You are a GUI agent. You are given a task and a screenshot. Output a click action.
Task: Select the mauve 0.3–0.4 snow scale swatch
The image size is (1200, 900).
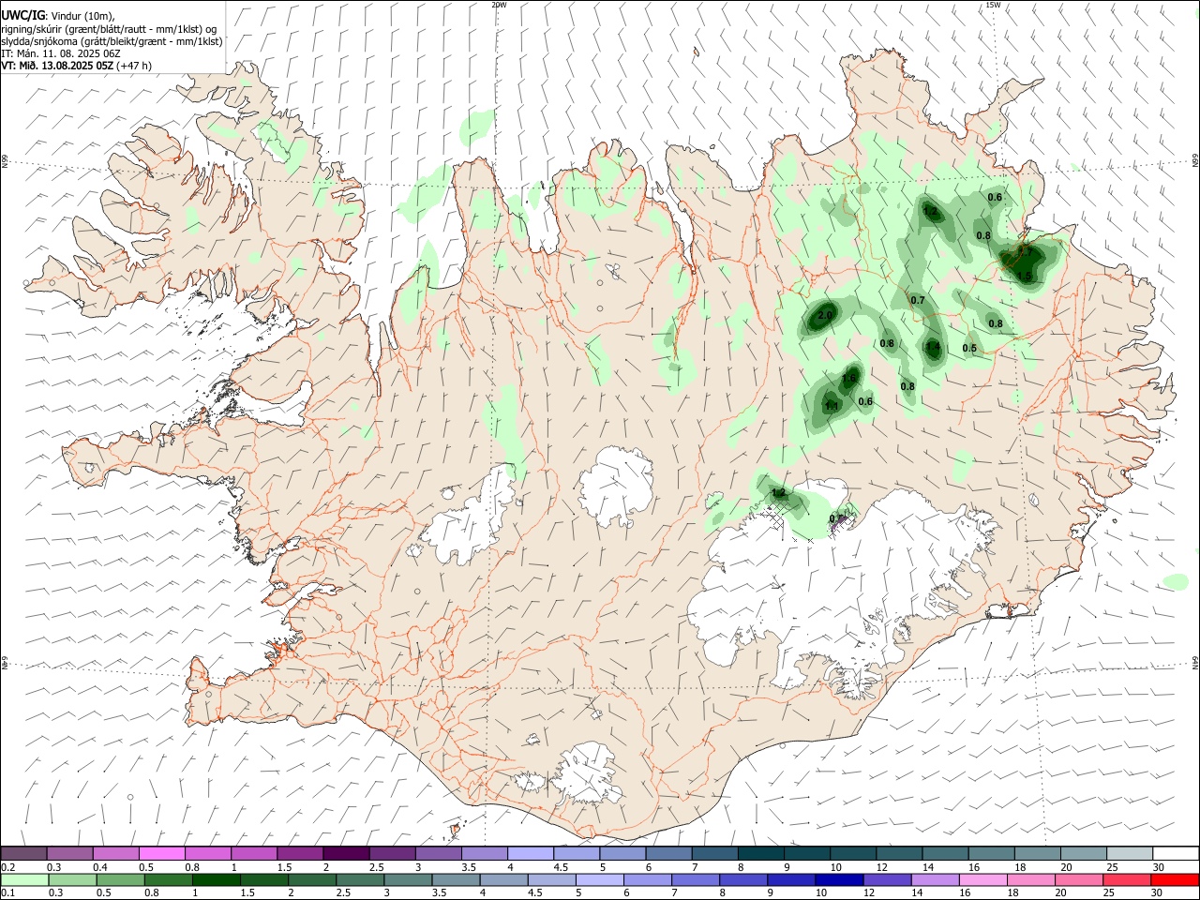70,854
